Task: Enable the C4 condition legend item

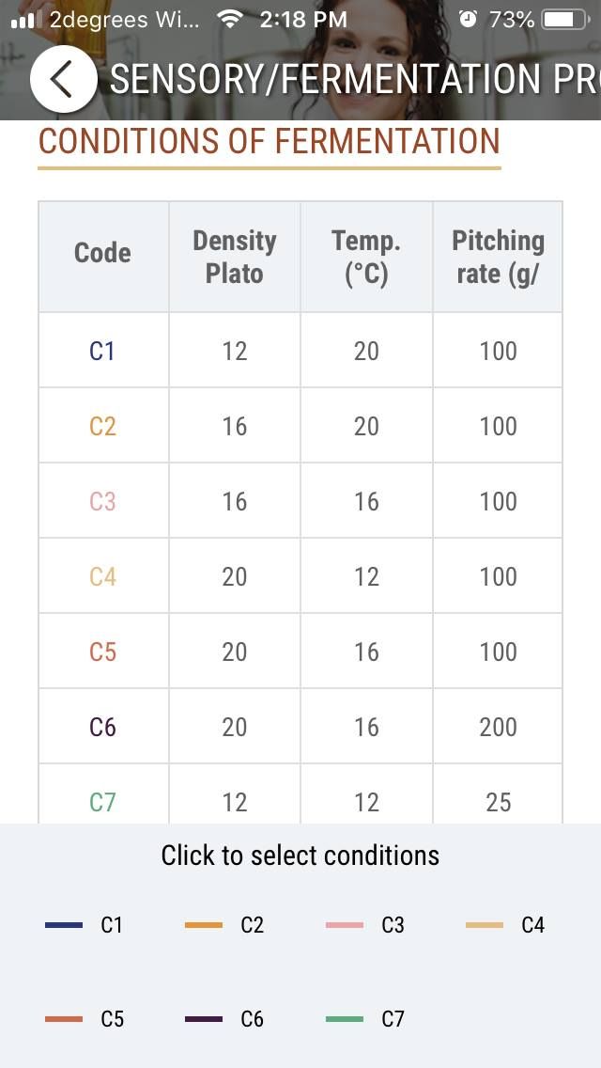Action: click(505, 925)
